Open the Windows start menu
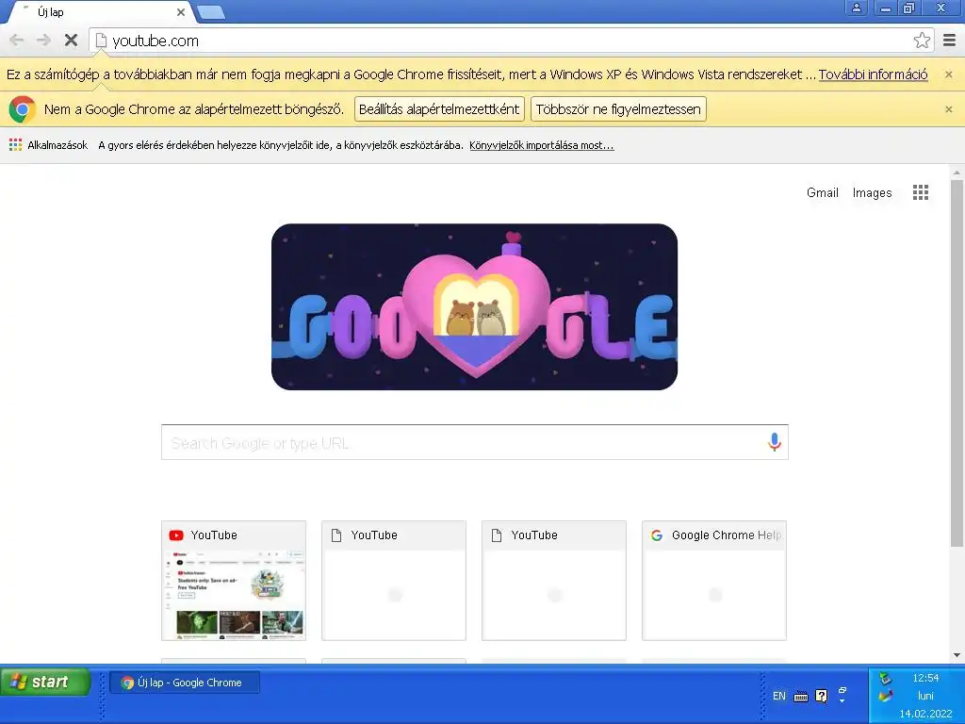Viewport: 965px width, 724px height. [45, 683]
